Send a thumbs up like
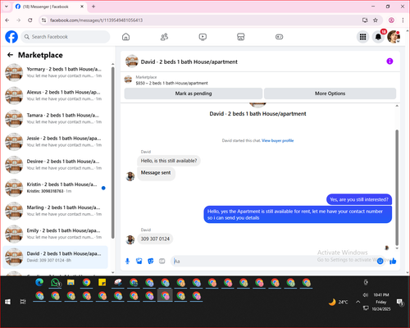This screenshot has height=328, width=410. pos(393,262)
